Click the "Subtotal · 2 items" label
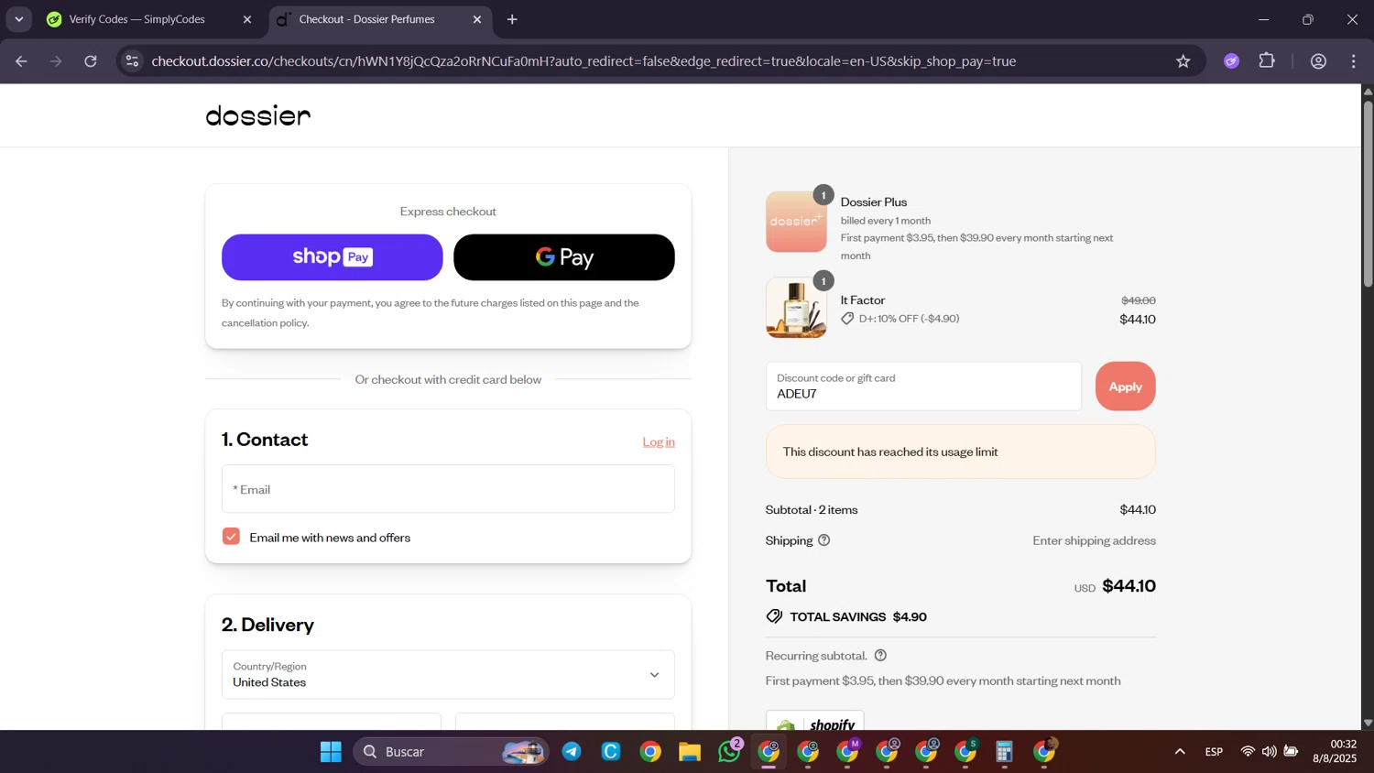 tap(812, 510)
